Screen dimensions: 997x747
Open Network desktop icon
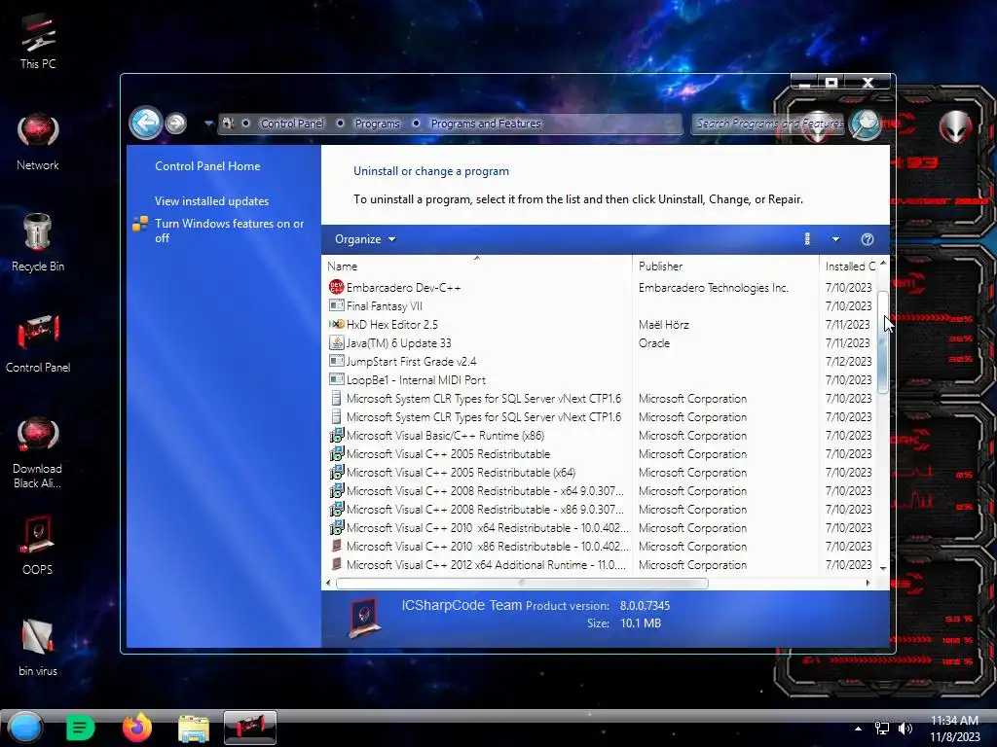point(38,142)
